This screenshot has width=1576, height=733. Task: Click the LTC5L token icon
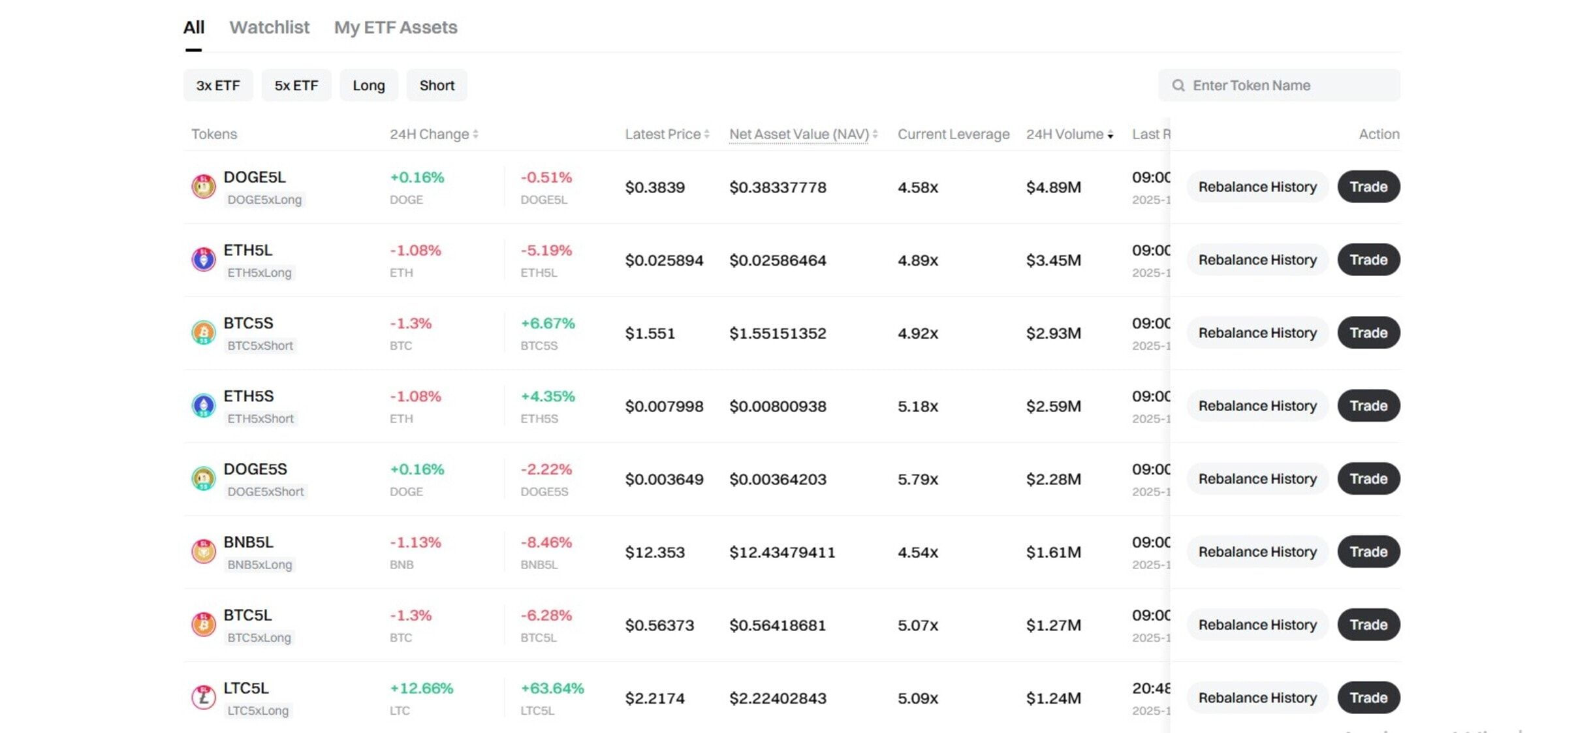[x=203, y=698]
